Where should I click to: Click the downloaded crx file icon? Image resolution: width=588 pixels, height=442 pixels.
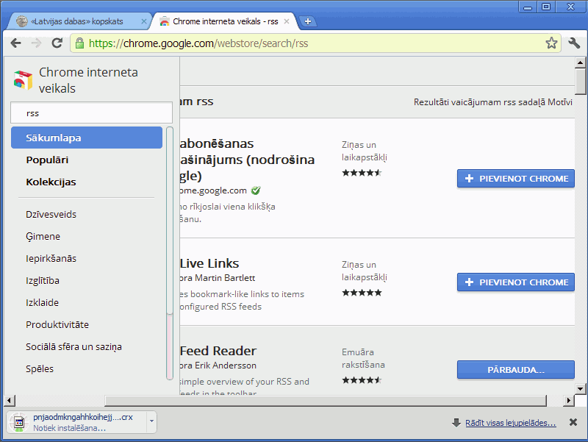(19, 422)
